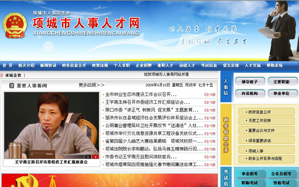Open 政府信息公开 sidebar link

pyautogui.click(x=266, y=112)
